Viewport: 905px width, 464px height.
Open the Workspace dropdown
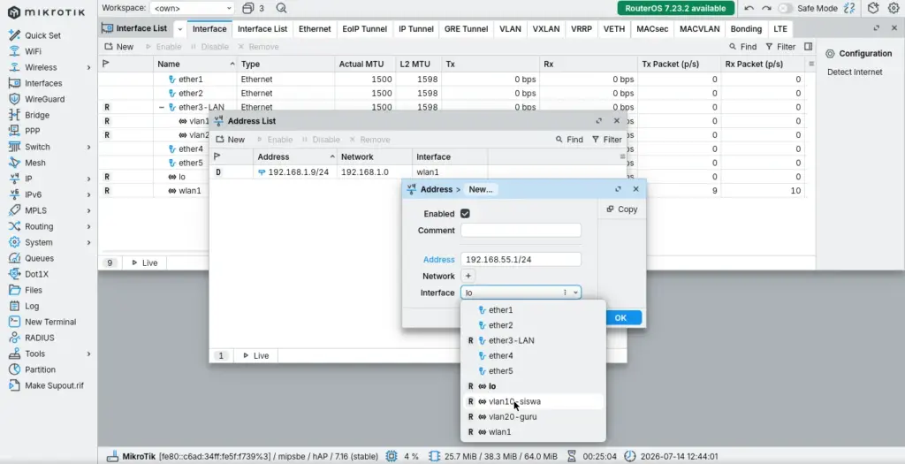click(192, 8)
